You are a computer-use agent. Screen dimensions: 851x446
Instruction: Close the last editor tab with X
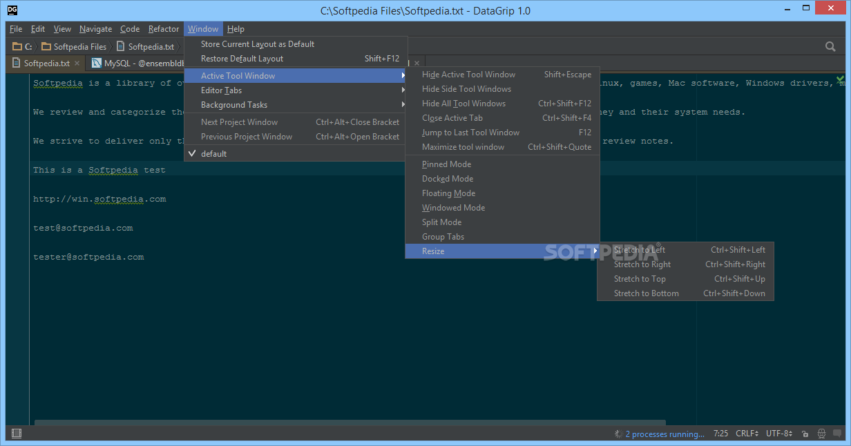click(417, 63)
